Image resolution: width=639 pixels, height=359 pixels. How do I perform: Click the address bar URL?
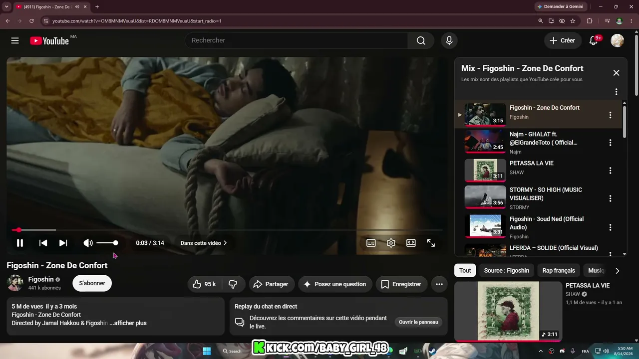click(x=137, y=21)
